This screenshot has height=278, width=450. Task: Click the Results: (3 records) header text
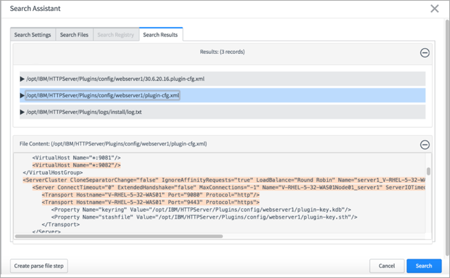222,52
